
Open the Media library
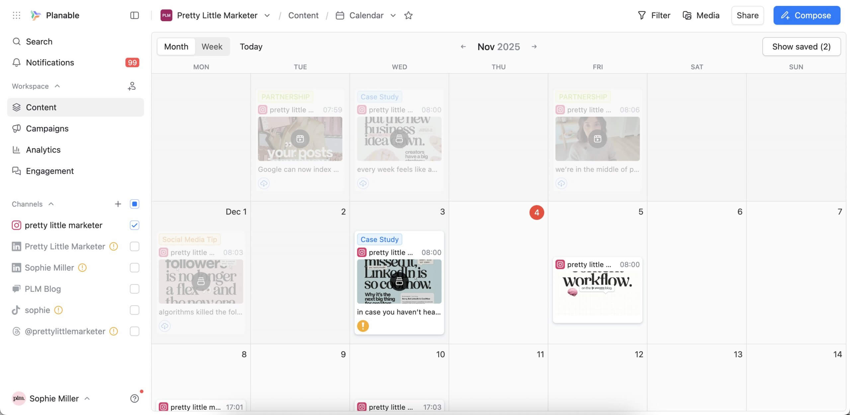[x=701, y=15]
